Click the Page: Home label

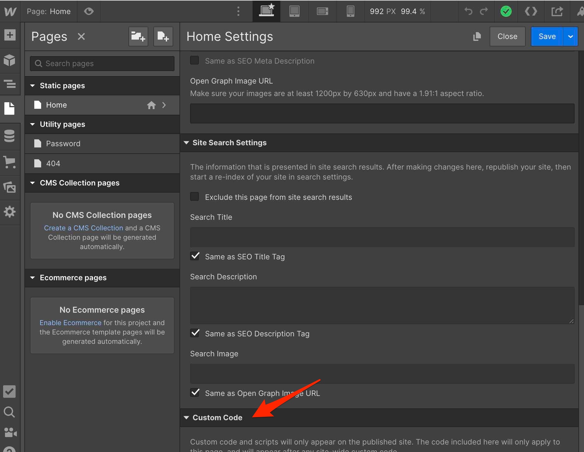tap(49, 11)
